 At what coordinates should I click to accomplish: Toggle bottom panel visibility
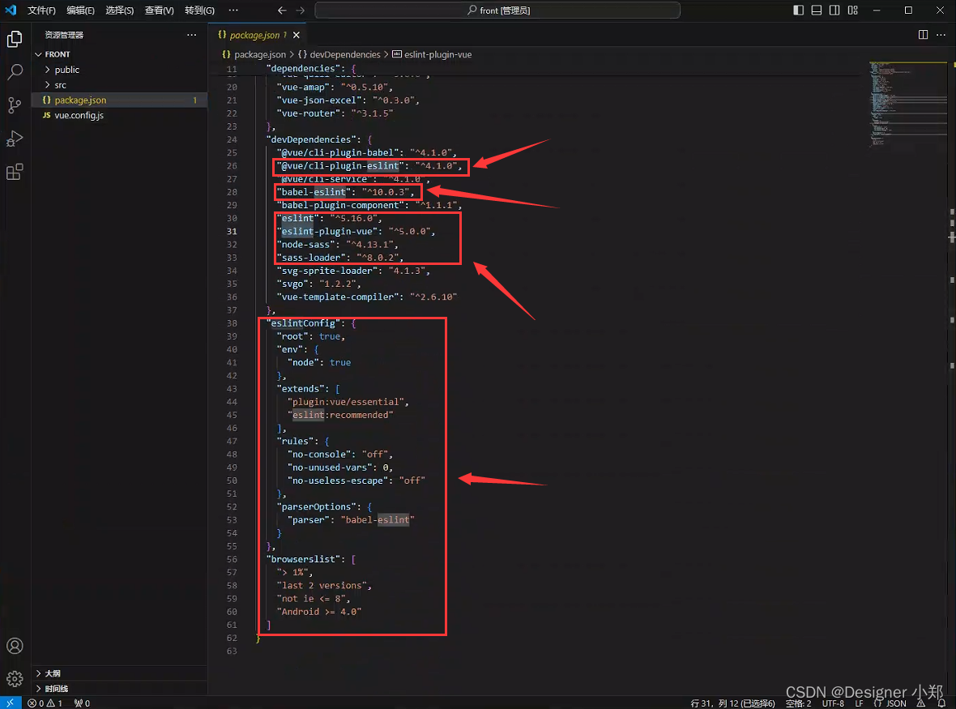[x=817, y=11]
